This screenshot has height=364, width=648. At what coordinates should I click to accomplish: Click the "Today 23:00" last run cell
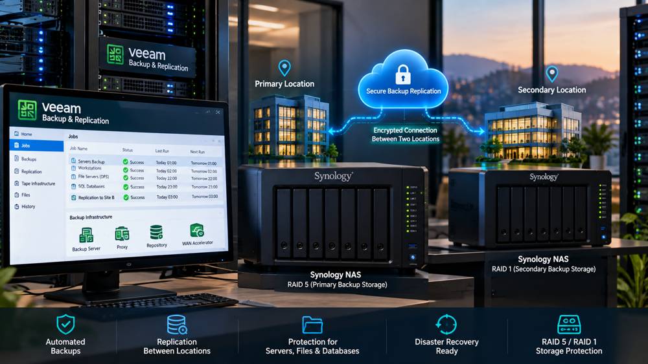pyautogui.click(x=167, y=187)
